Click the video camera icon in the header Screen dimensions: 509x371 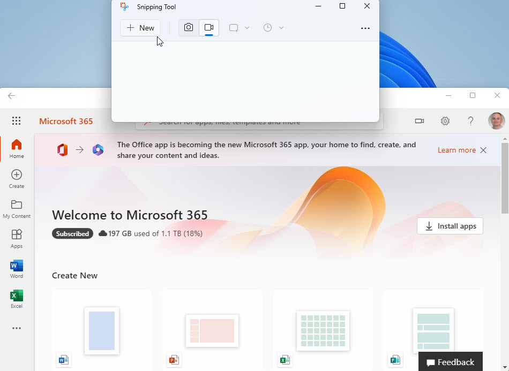pos(420,121)
